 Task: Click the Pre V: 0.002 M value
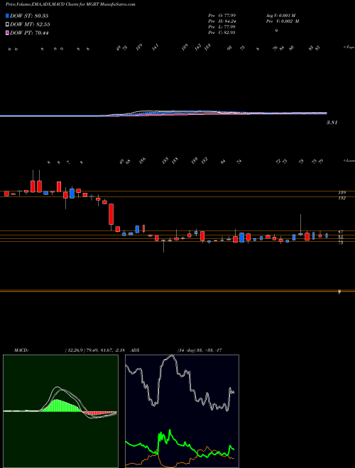pos(282,21)
